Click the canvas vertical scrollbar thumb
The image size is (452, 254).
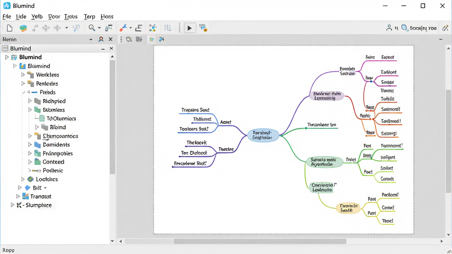pos(448,141)
